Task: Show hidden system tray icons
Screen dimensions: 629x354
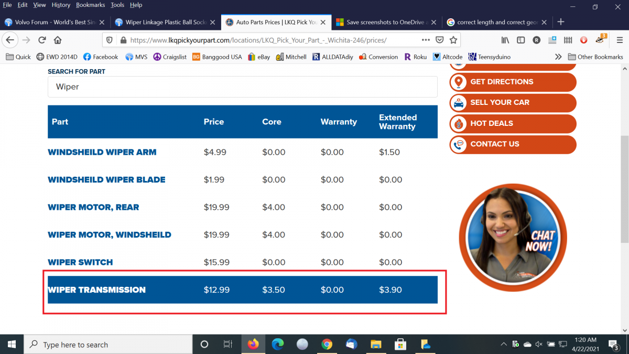Action: pyautogui.click(x=504, y=345)
